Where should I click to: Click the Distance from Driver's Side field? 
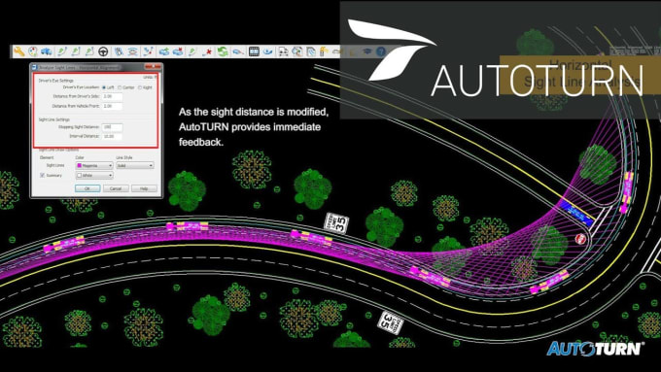tap(112, 96)
